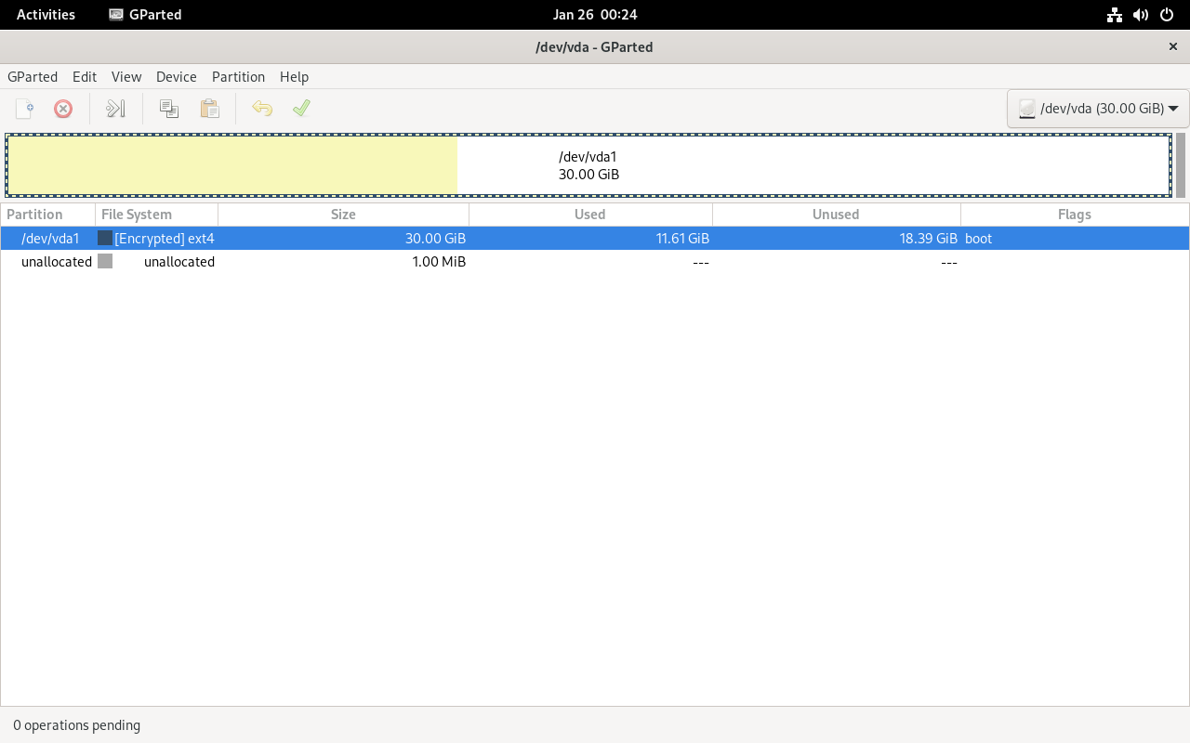This screenshot has height=743, width=1190.
Task: Open the Partition menu
Action: [x=238, y=77]
